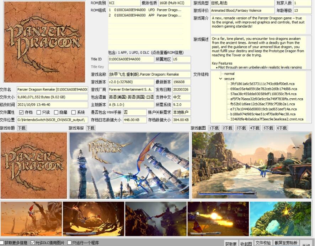Download screenshot with 4下载 button
Screen dimensions: 315x246
(x=255, y=128)
